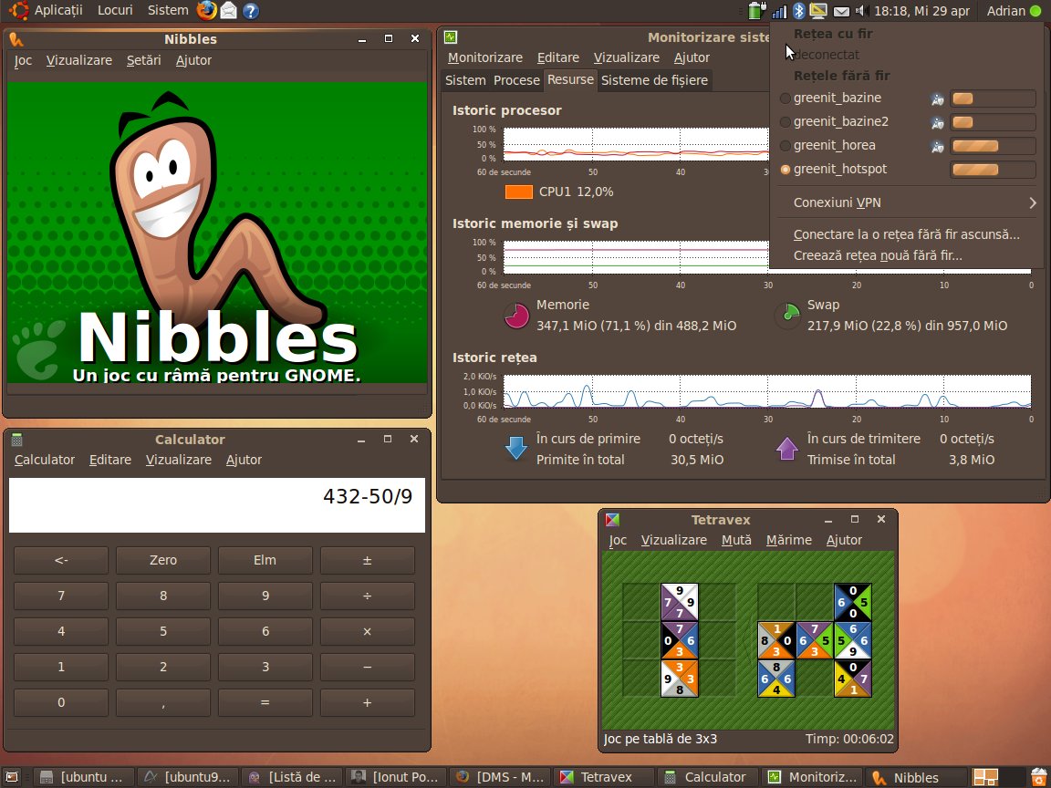The image size is (1051, 788).
Task: Open Mută menu in Tetravex
Action: pos(736,540)
